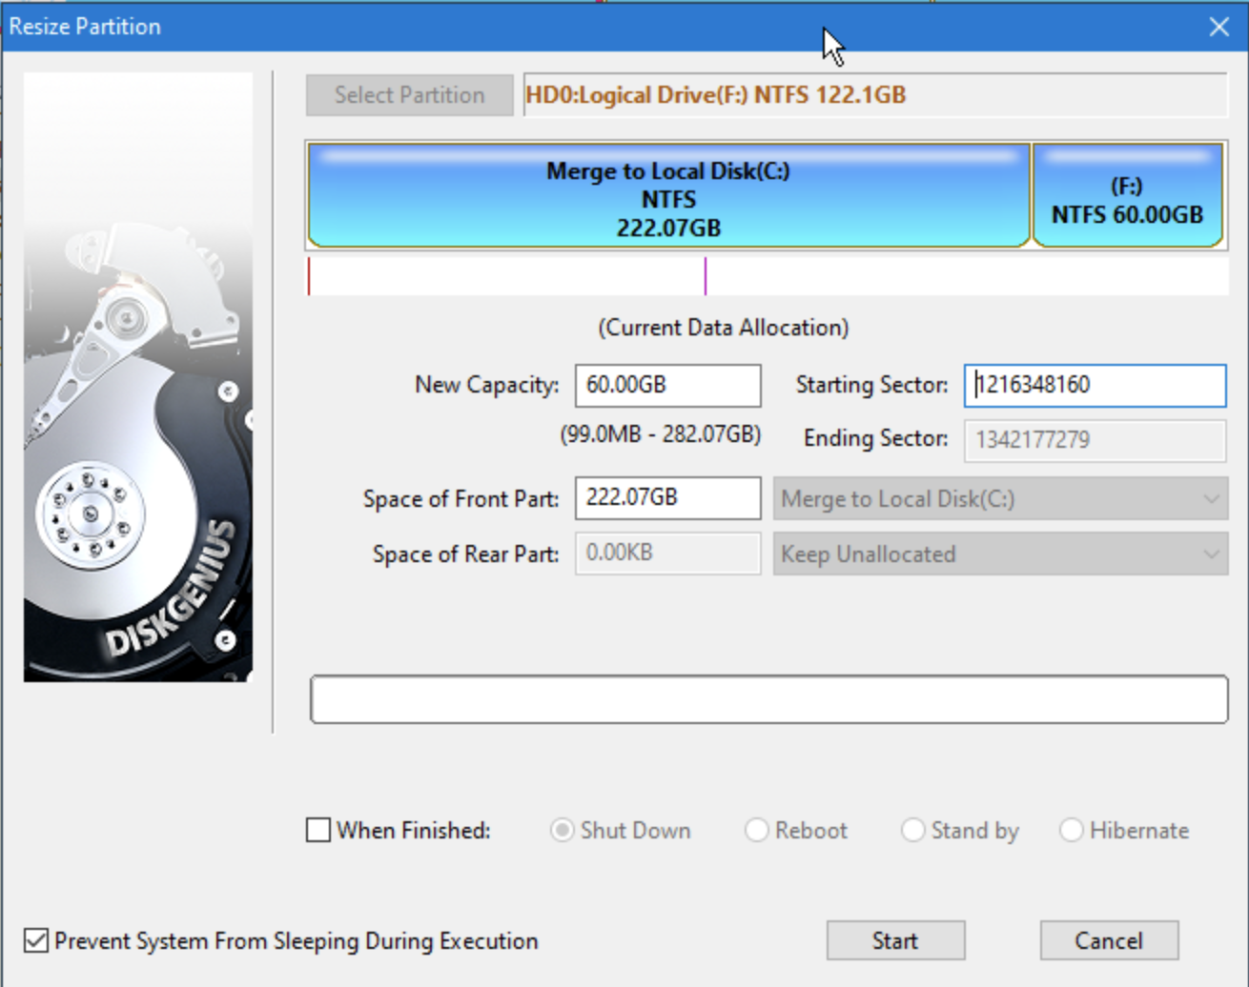Image resolution: width=1249 pixels, height=987 pixels.
Task: Click the empty progress bar
Action: click(x=768, y=698)
